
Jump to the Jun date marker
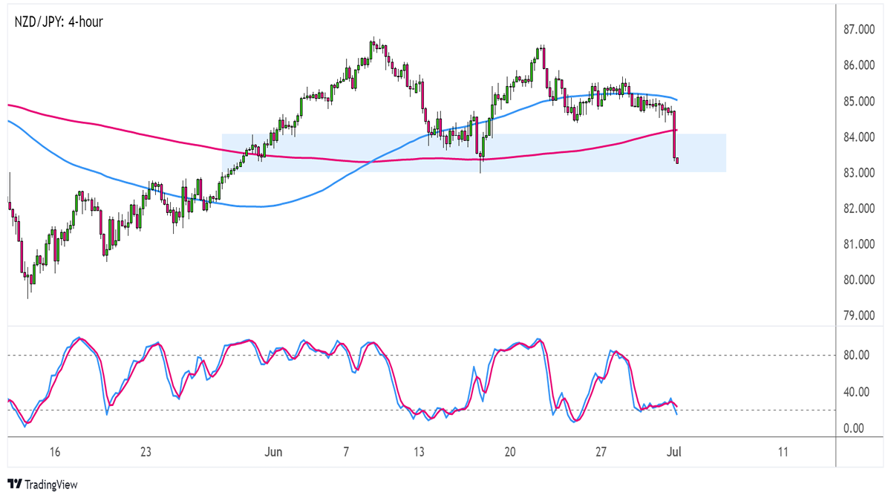(x=274, y=452)
